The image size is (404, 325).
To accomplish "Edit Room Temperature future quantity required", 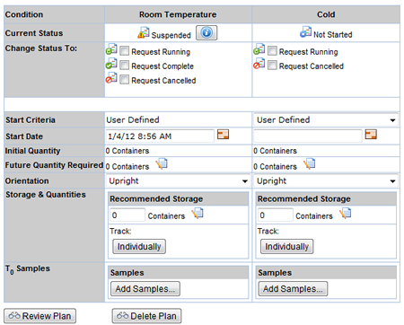I will [x=162, y=164].
